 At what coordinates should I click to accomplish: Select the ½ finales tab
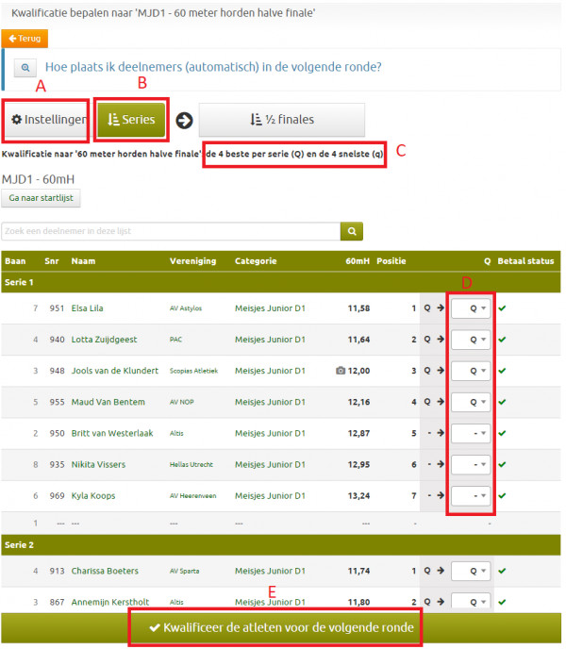(281, 120)
